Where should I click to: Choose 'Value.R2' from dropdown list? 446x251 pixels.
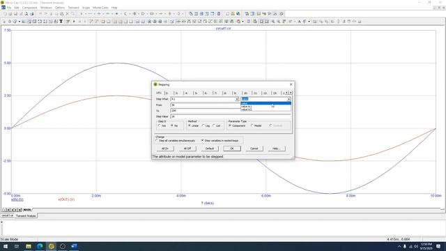(266, 109)
